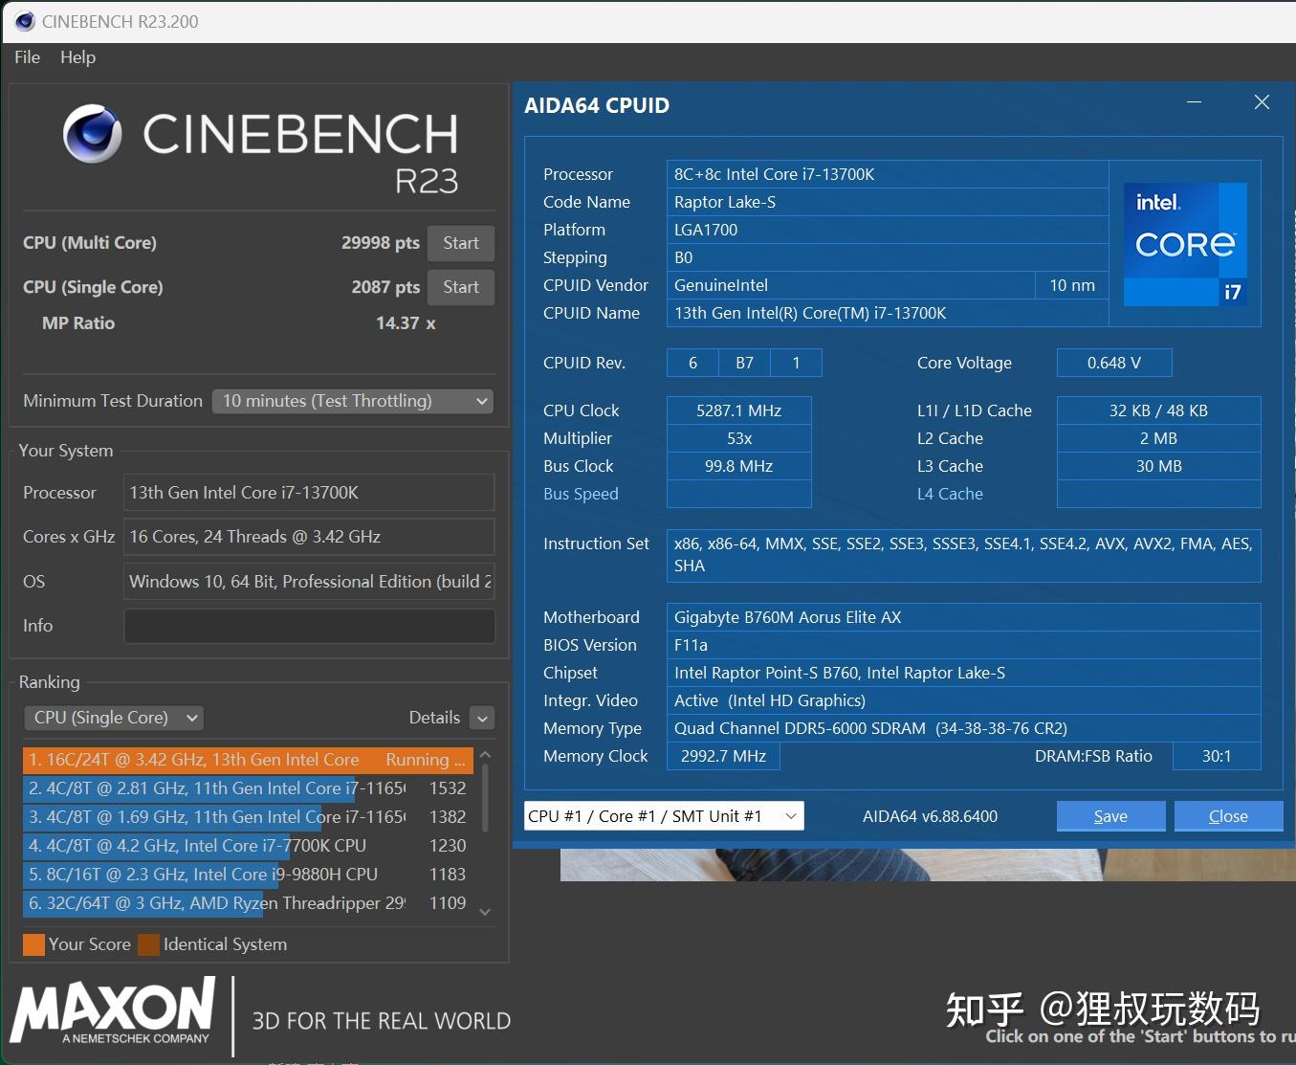The height and width of the screenshot is (1065, 1296).
Task: Click the Cinebench app icon in title bar
Action: pyautogui.click(x=25, y=21)
